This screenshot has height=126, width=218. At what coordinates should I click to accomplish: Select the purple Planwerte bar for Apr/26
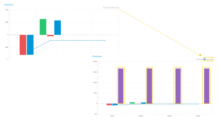pyautogui.click(x=207, y=86)
